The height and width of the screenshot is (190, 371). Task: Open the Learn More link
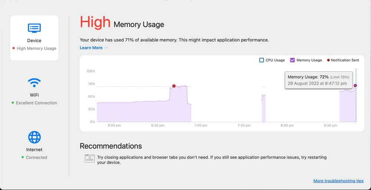click(91, 48)
